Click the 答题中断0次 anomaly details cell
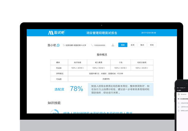Viewport: 188px width, 131px height. tap(111, 73)
